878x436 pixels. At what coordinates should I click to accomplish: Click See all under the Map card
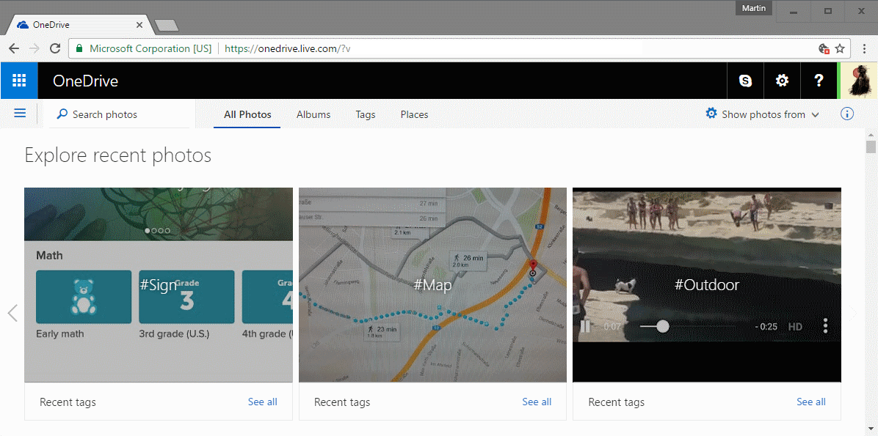[537, 402]
